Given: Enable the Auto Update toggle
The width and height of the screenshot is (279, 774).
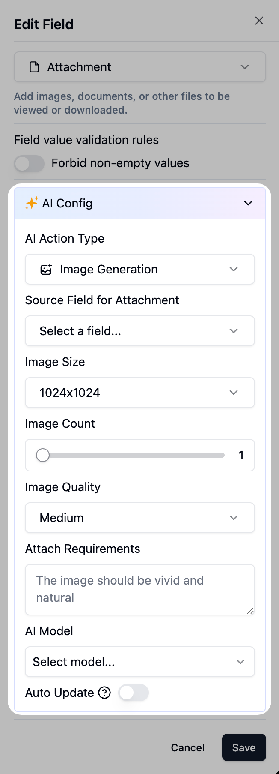Looking at the screenshot, I should 134,693.
